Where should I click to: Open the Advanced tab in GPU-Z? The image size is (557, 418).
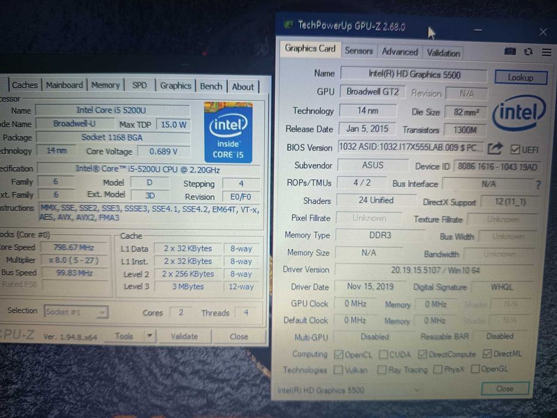pos(399,52)
